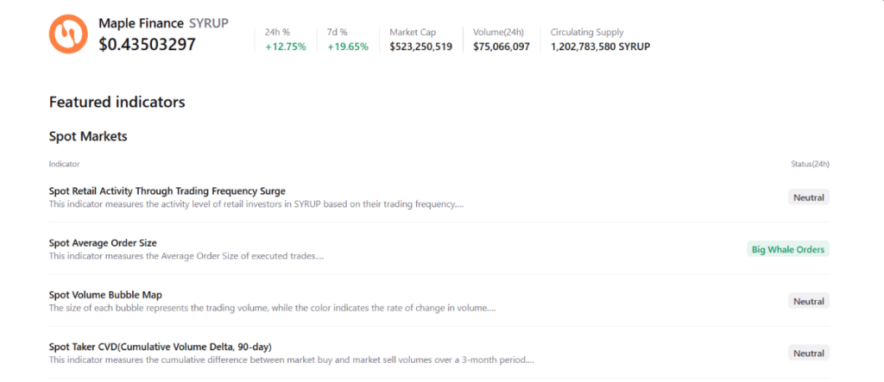884x382 pixels.
Task: Select the 24h % change value +12.75%
Action: pos(285,47)
